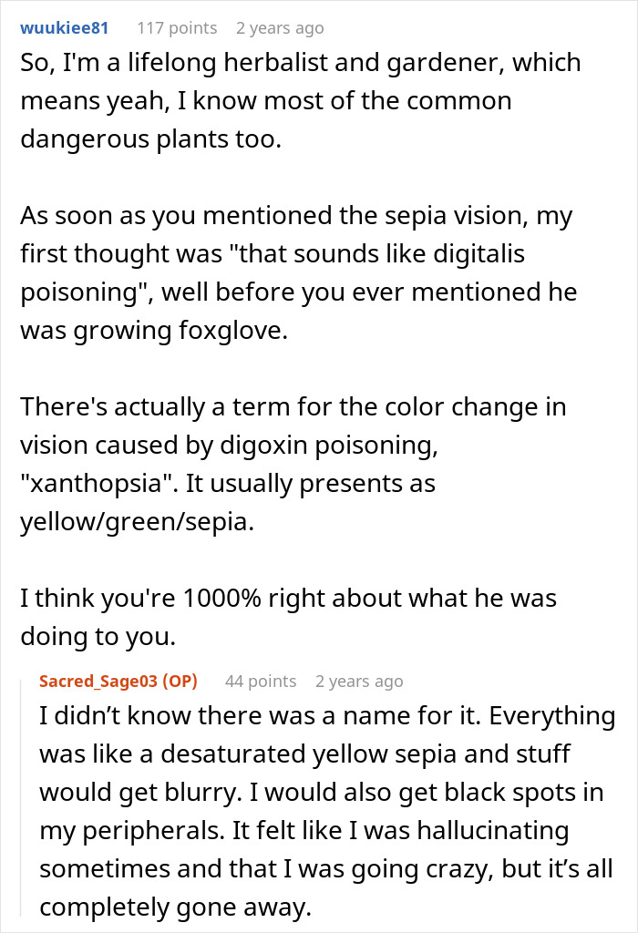The width and height of the screenshot is (638, 933).
Task: Click the word hallucinating in the reply
Action: [493, 831]
